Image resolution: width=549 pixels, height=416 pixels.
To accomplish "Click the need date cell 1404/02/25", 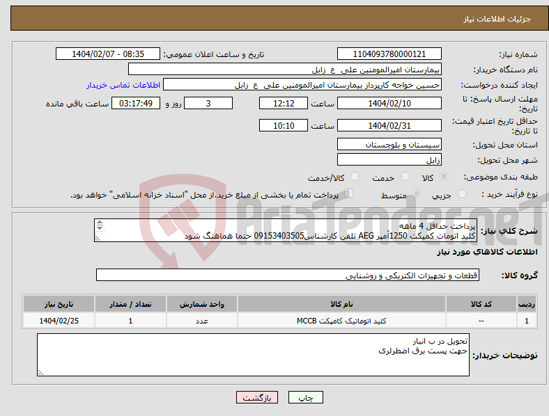I will coord(59,321).
